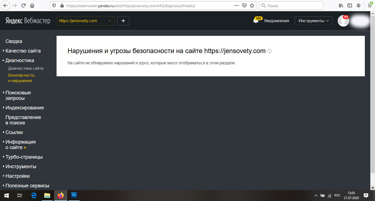Open the Windows Start menu

(7, 196)
